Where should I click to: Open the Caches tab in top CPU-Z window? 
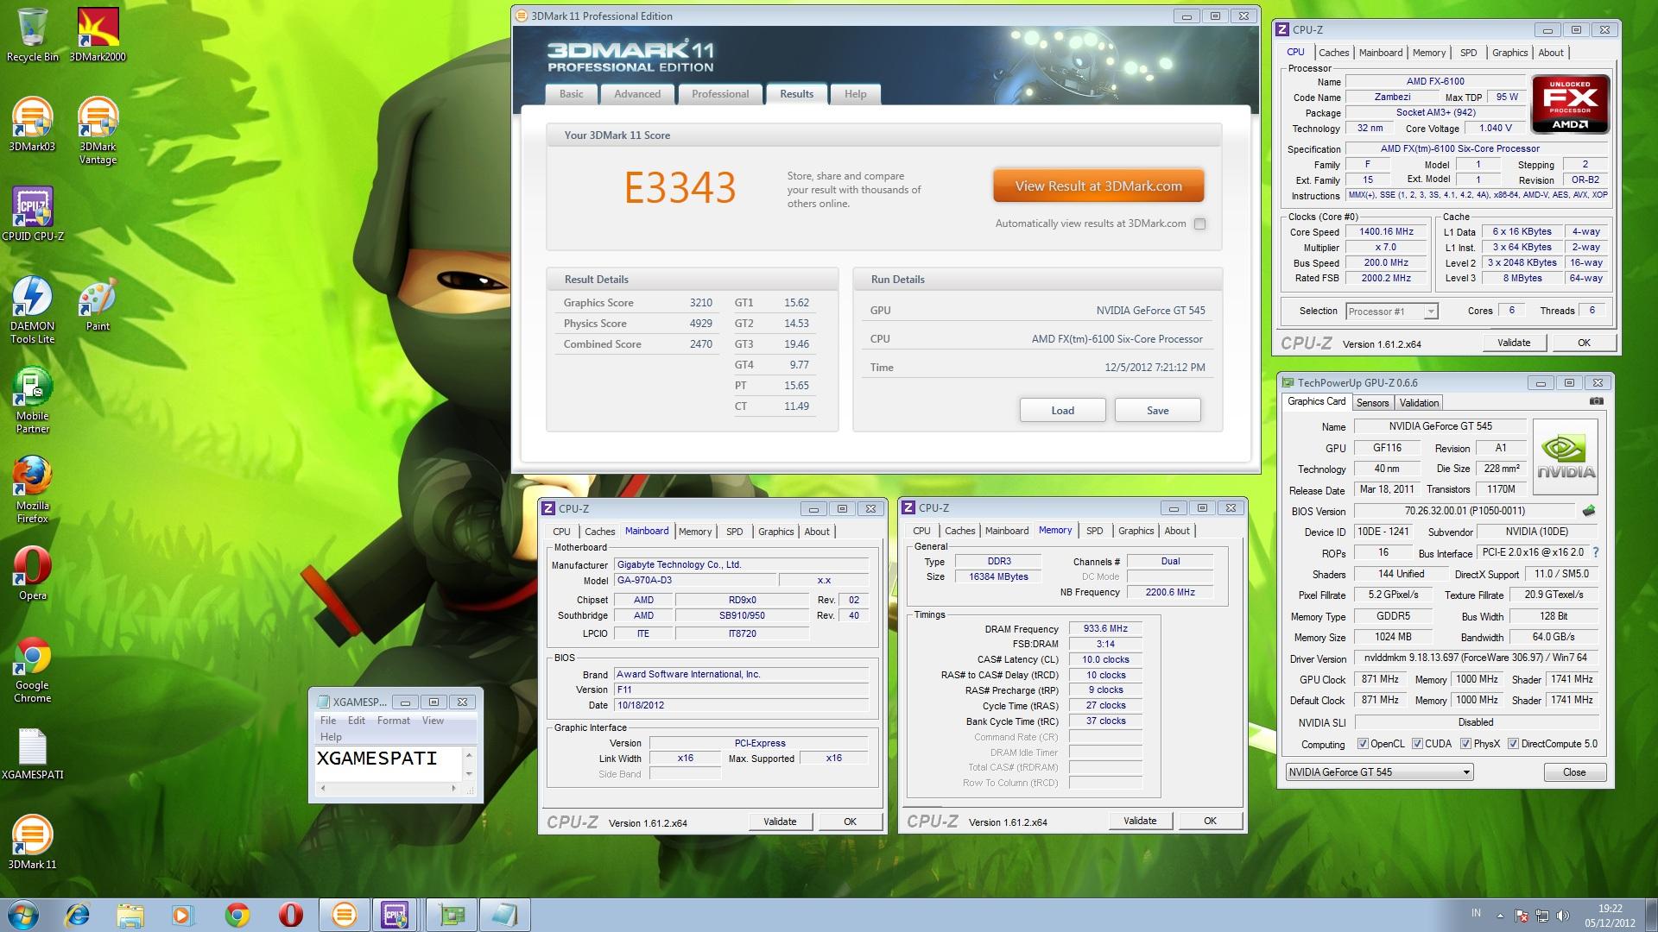[1333, 53]
